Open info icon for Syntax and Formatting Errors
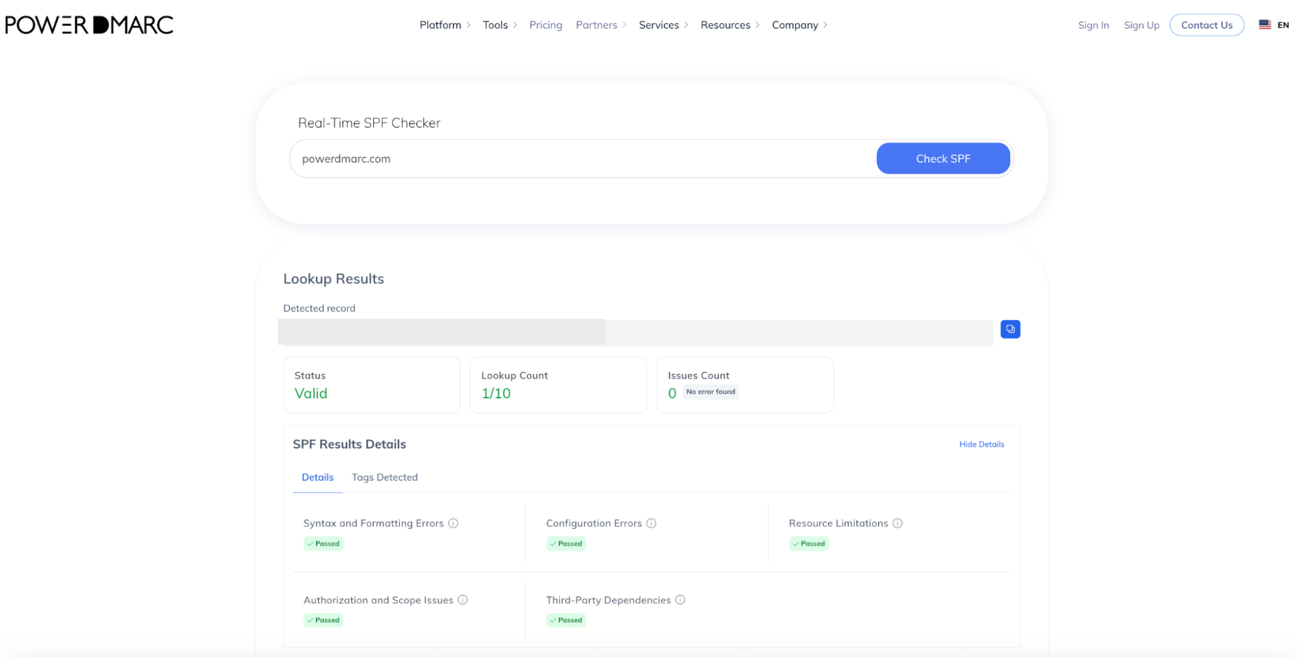The height and width of the screenshot is (658, 1302). pos(453,523)
